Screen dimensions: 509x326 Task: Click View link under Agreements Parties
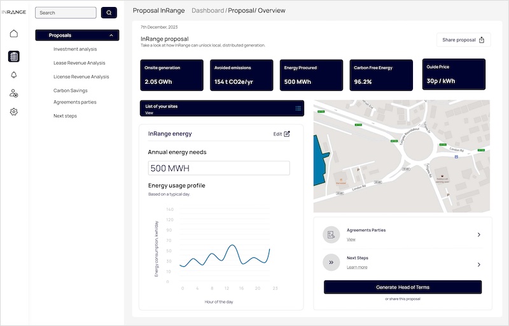point(351,240)
